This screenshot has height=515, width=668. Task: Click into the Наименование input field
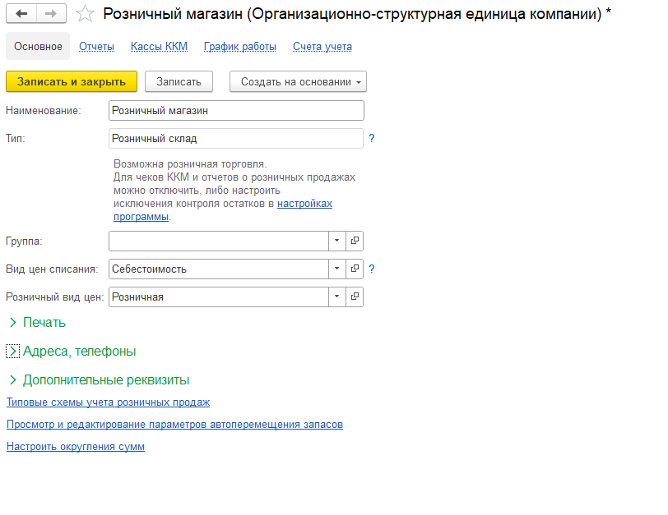(235, 111)
